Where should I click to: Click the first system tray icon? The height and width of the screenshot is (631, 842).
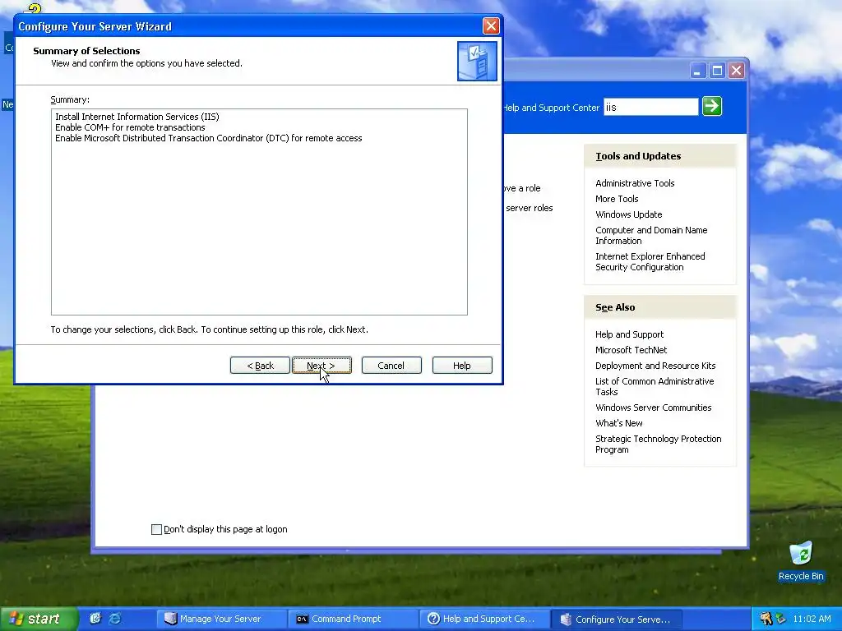click(x=766, y=619)
